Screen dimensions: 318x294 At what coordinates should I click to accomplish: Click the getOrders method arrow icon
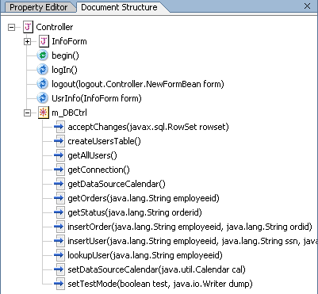point(59,198)
